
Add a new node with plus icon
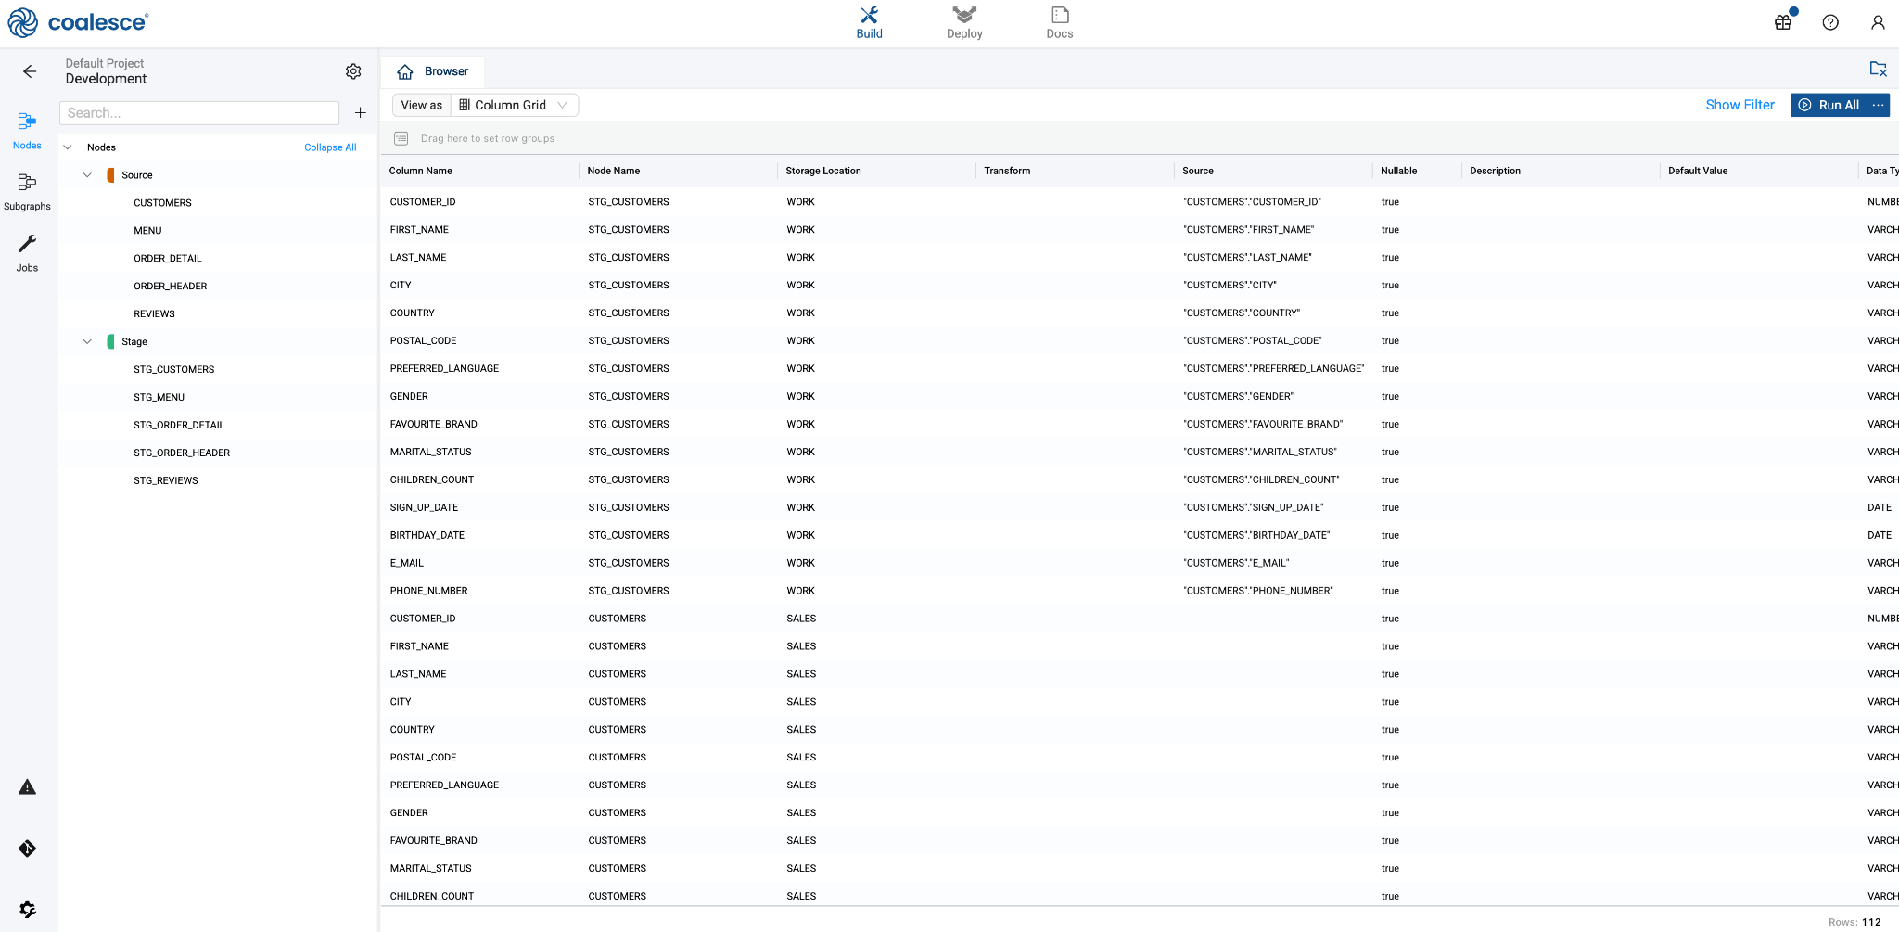pyautogui.click(x=361, y=113)
